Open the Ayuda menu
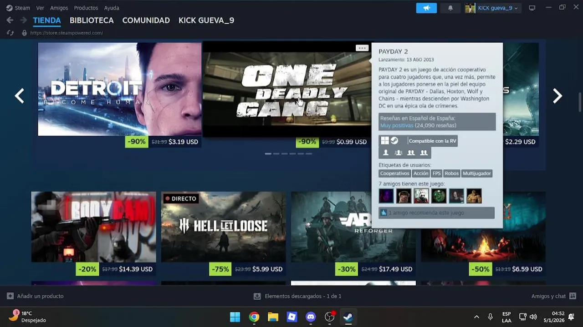 pyautogui.click(x=112, y=8)
